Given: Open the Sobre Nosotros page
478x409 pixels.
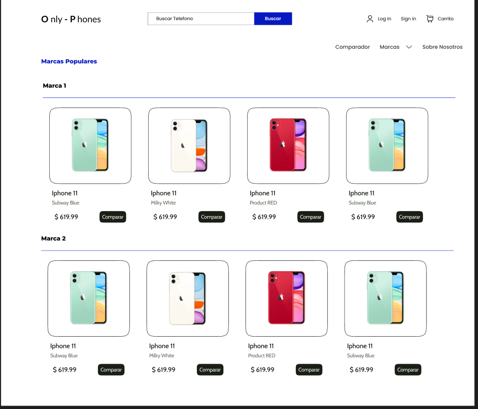Looking at the screenshot, I should (x=442, y=47).
